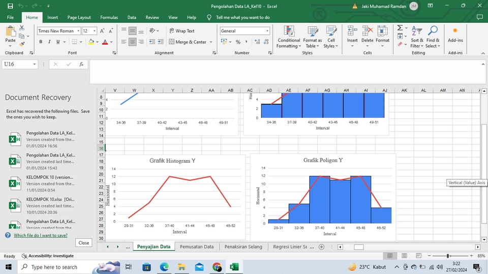The height and width of the screenshot is (274, 488).
Task: Click the AutoSum sigma icon
Action: [x=400, y=28]
